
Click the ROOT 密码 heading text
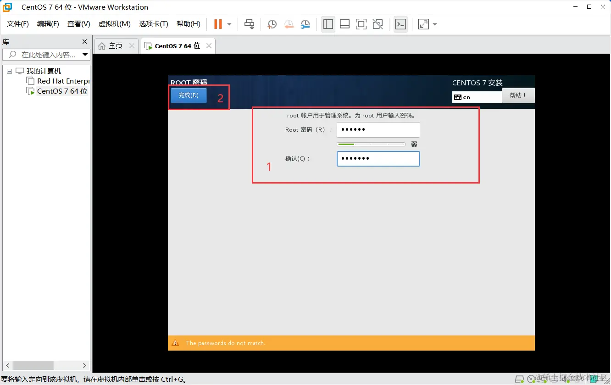click(x=189, y=83)
